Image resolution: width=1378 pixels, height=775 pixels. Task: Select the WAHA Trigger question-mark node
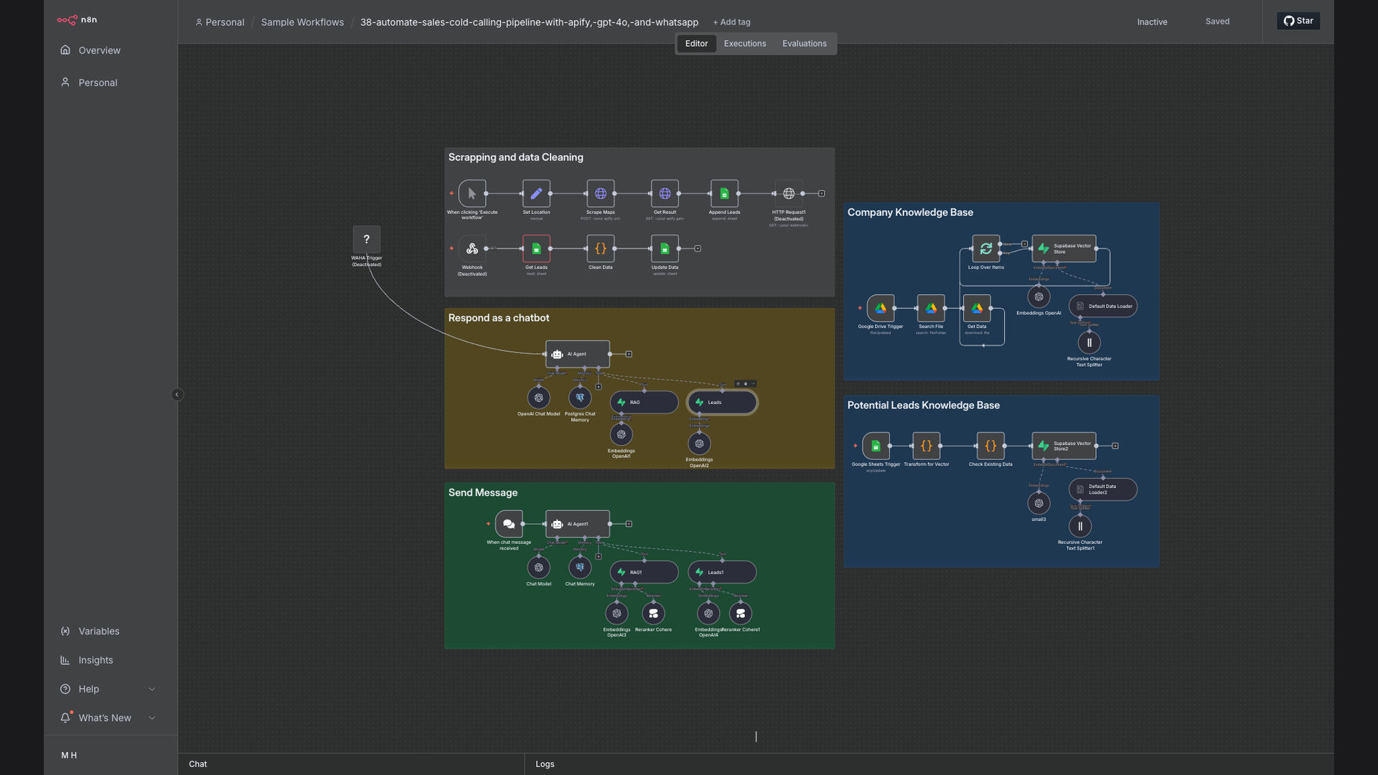(367, 240)
